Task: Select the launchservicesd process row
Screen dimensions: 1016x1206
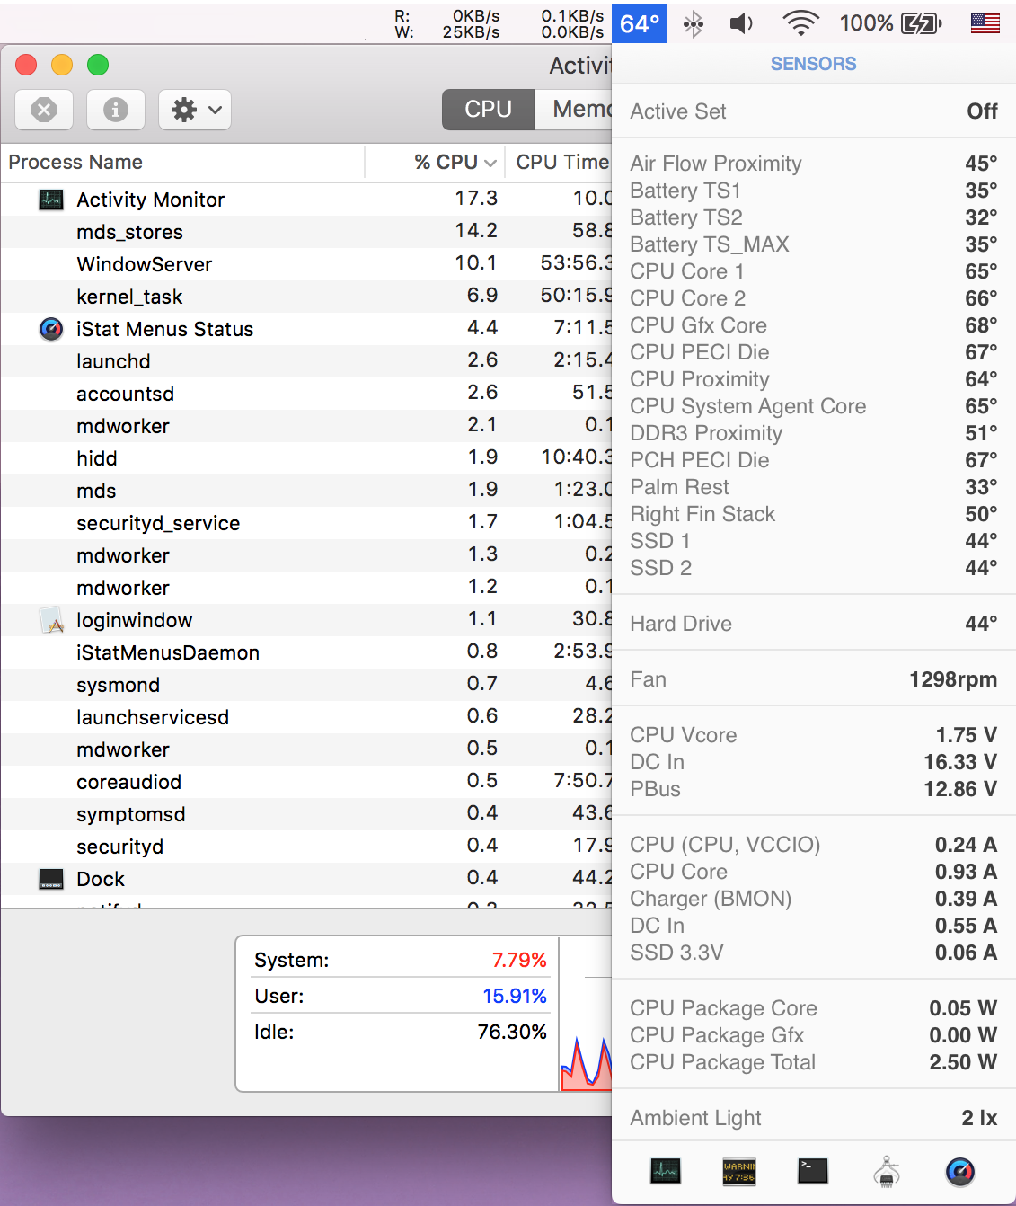Action: [306, 717]
